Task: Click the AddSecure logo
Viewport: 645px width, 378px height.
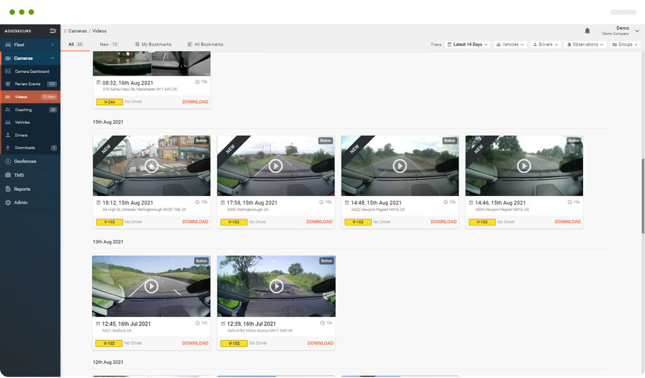Action: pos(18,31)
